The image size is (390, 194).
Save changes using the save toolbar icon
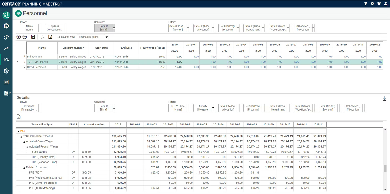pos(33,37)
